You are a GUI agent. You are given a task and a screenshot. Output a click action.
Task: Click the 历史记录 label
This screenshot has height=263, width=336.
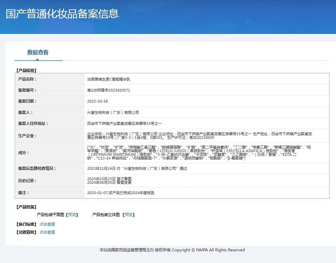27,180
